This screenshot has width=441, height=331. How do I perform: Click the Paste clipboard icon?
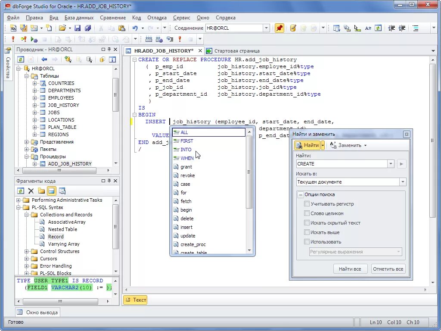coord(122,28)
